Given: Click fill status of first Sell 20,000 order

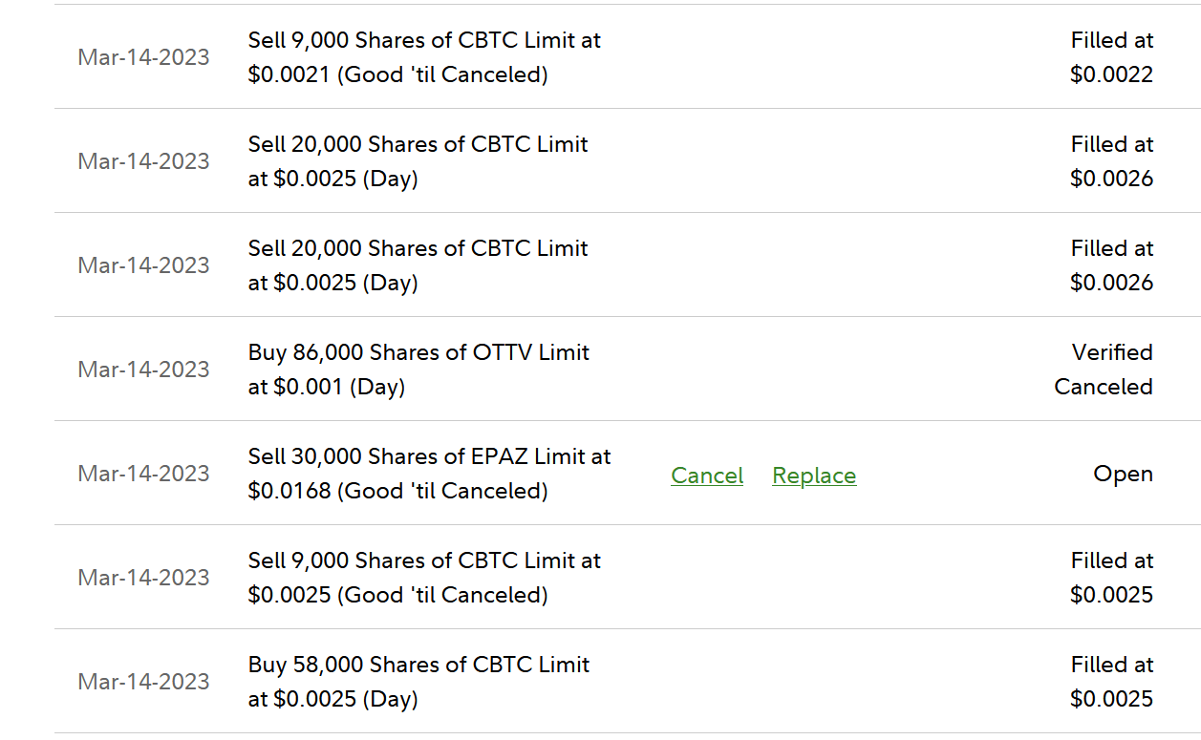Looking at the screenshot, I should pos(1111,161).
